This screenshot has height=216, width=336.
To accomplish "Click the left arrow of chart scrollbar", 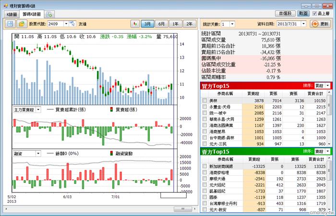I will [6, 208].
